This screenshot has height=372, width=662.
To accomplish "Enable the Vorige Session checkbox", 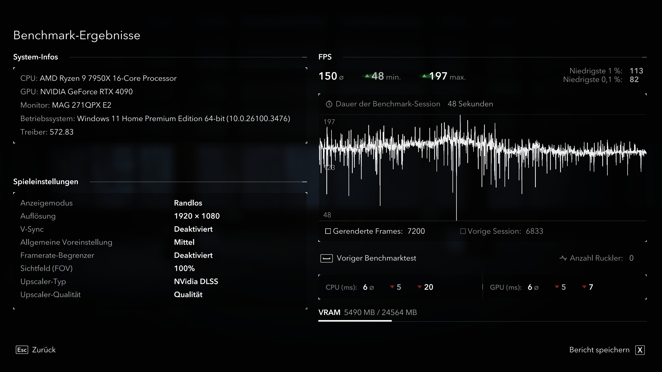I will 463,231.
